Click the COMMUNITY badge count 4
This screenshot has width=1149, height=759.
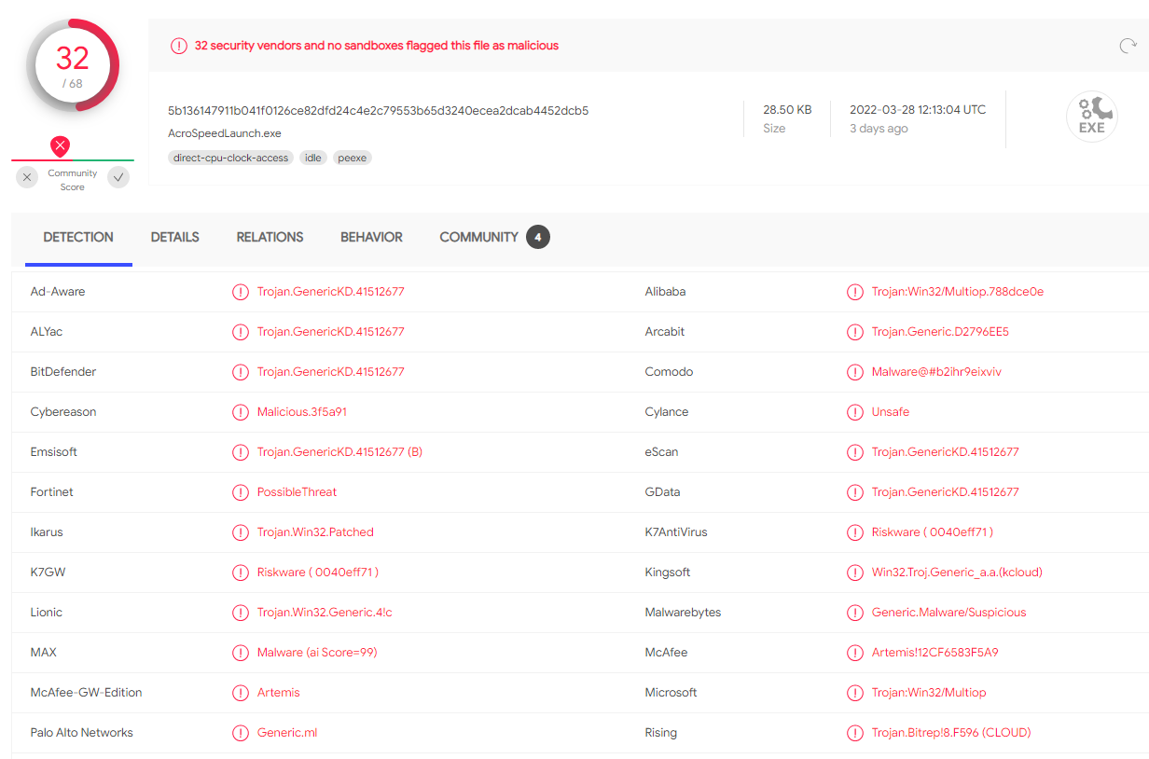click(537, 237)
